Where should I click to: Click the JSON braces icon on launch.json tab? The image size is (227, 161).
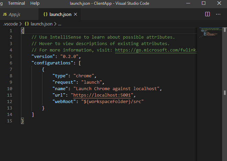coord(45,14)
